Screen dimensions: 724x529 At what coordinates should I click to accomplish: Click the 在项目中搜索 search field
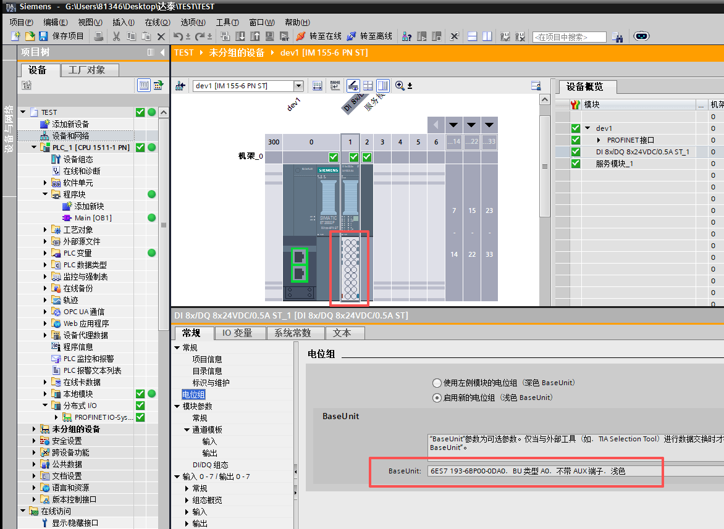coord(570,37)
